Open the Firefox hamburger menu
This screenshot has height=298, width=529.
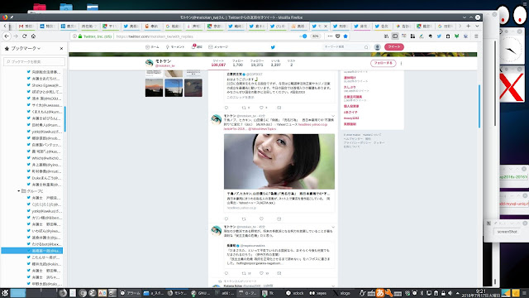476,36
